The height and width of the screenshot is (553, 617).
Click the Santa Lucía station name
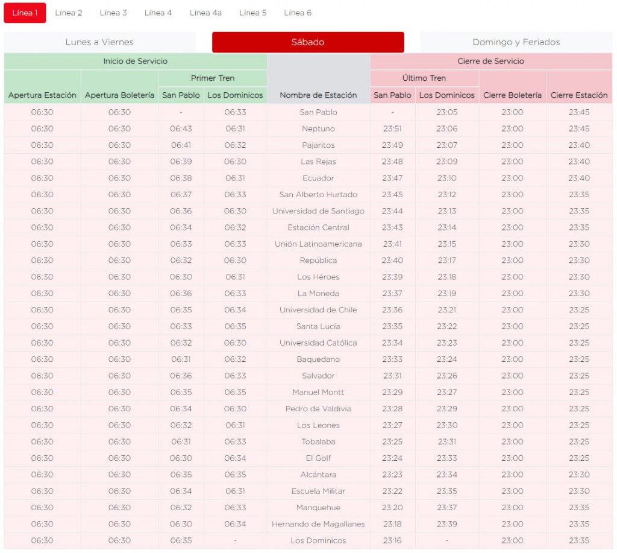[318, 326]
